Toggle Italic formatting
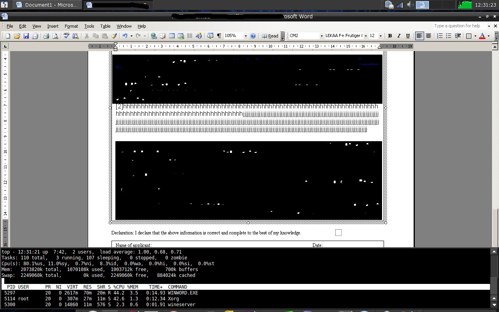The image size is (499, 312). [x=399, y=36]
